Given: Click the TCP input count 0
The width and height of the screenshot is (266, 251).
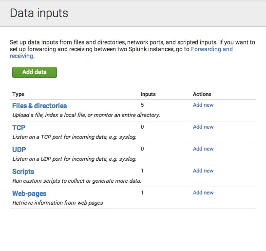Looking at the screenshot, I should click(142, 127).
